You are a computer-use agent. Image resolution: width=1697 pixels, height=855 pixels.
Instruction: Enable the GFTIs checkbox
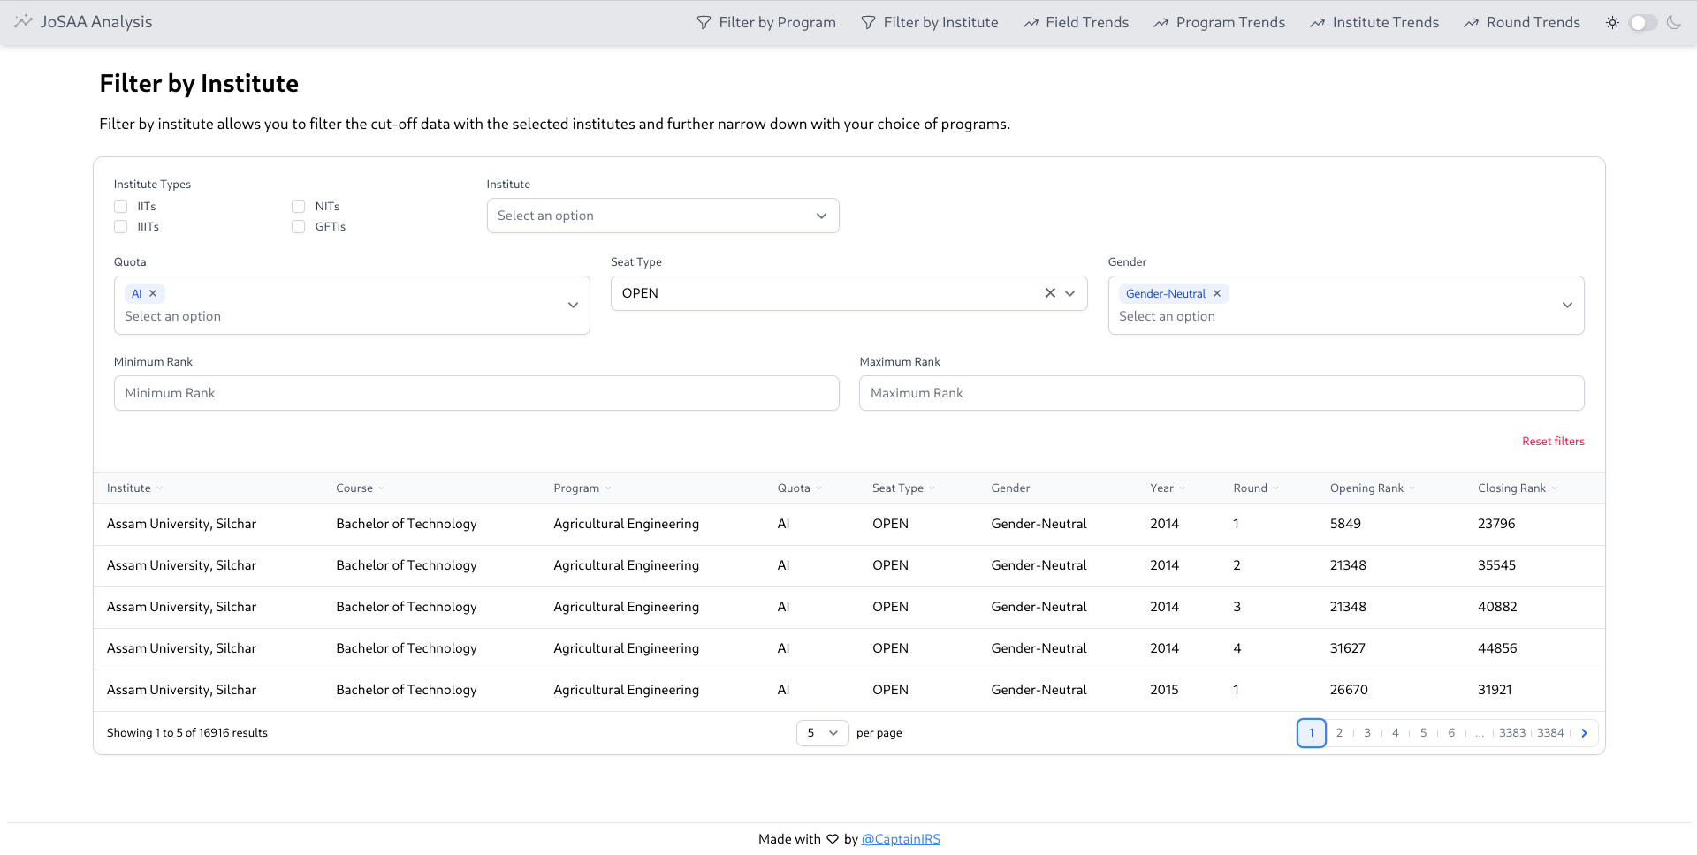point(298,226)
